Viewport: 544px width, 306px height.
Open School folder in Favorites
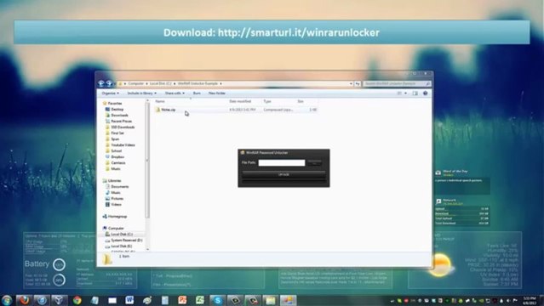click(x=117, y=150)
